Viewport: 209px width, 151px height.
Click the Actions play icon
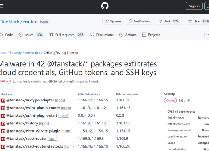[x=121, y=35]
